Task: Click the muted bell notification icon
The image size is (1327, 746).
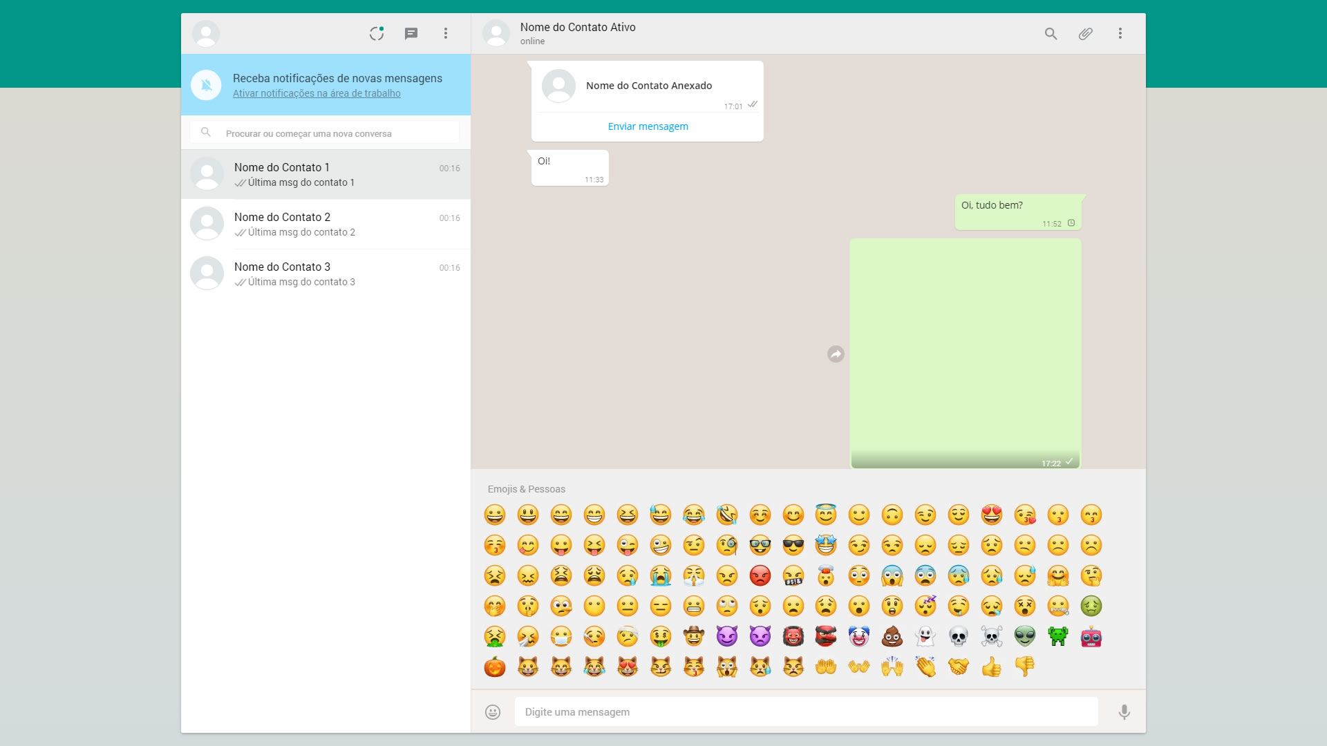Action: pos(206,85)
